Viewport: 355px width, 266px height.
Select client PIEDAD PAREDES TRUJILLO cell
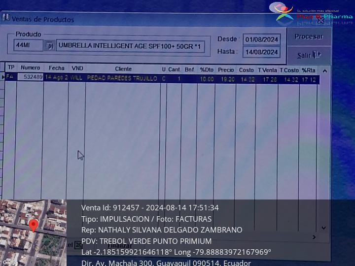tap(122, 78)
